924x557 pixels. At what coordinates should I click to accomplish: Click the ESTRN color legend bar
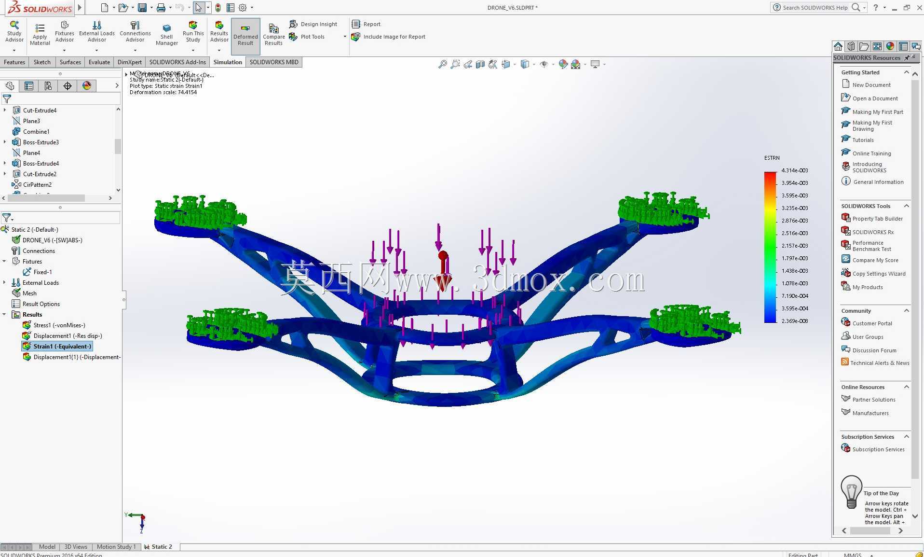tap(770, 247)
